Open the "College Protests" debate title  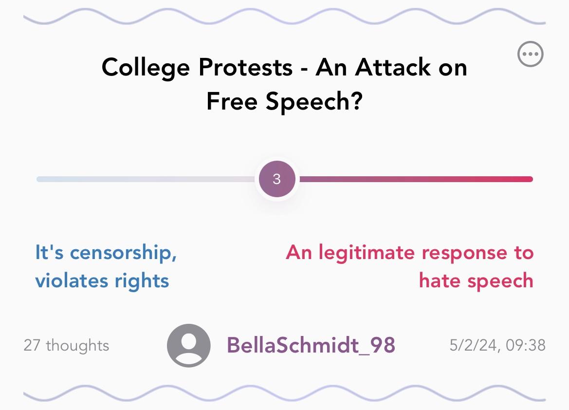(x=284, y=84)
